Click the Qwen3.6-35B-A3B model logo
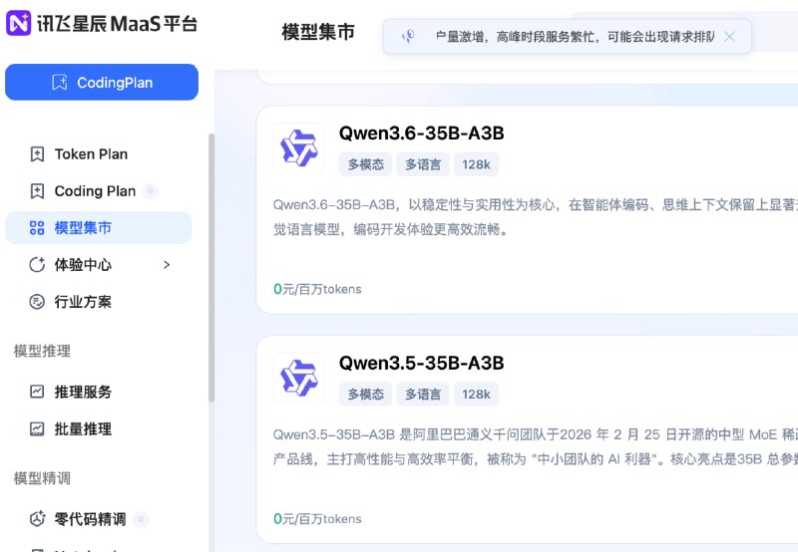 298,148
